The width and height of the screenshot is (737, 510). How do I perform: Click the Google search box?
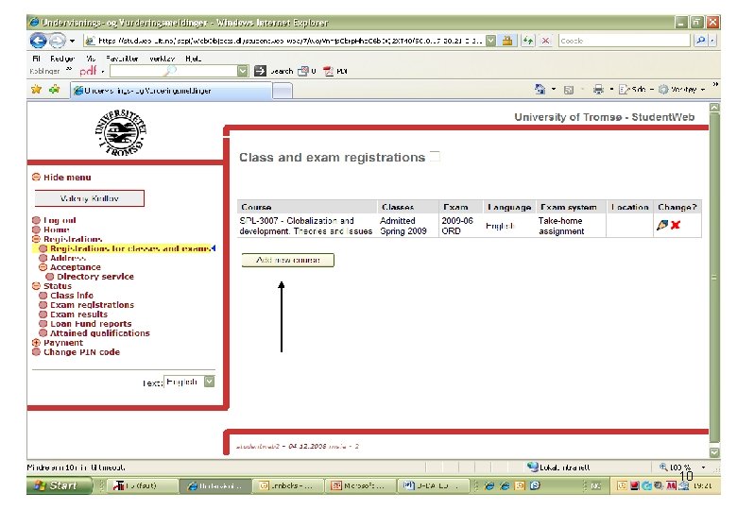click(x=625, y=41)
